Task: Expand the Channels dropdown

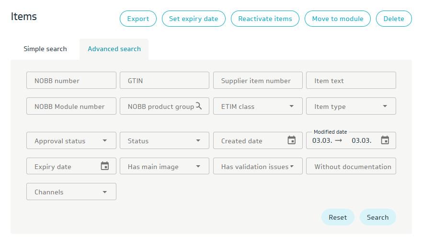Action: 105,192
